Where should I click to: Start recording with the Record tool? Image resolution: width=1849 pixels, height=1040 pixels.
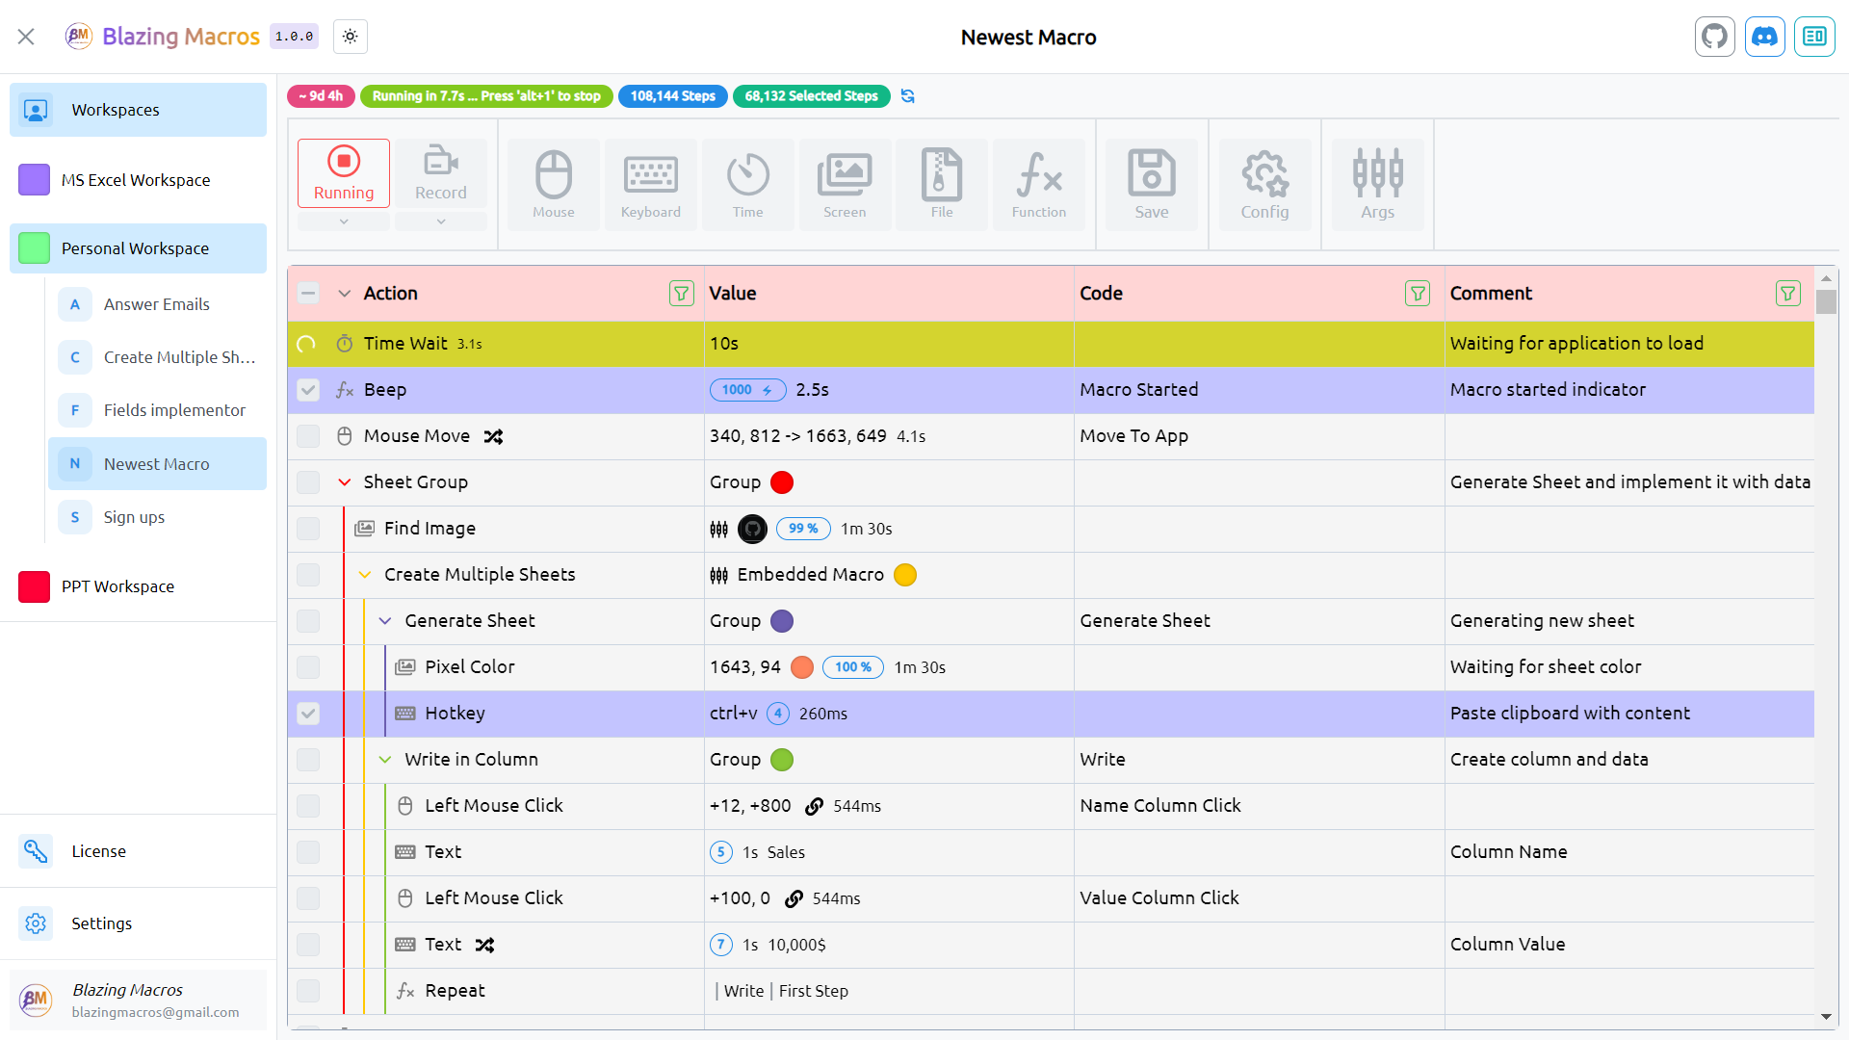[441, 173]
